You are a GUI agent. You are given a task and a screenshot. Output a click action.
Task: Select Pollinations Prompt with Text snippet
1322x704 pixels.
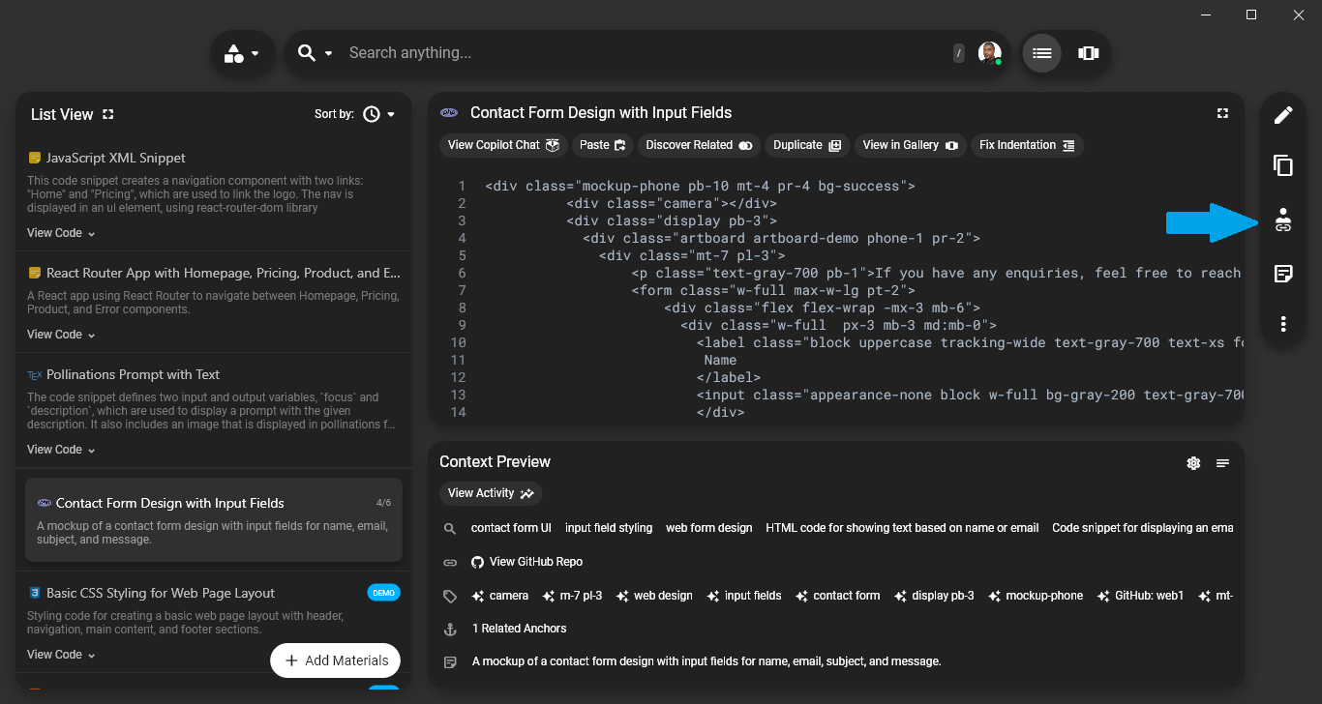(133, 374)
